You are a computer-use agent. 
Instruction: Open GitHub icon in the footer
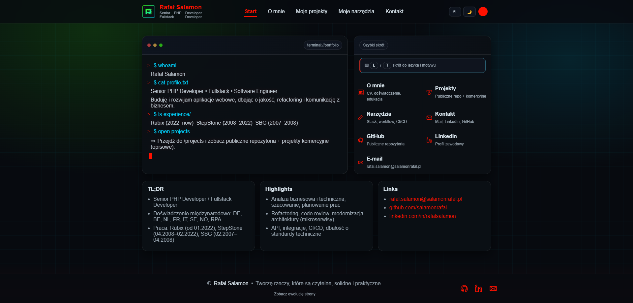pyautogui.click(x=464, y=289)
